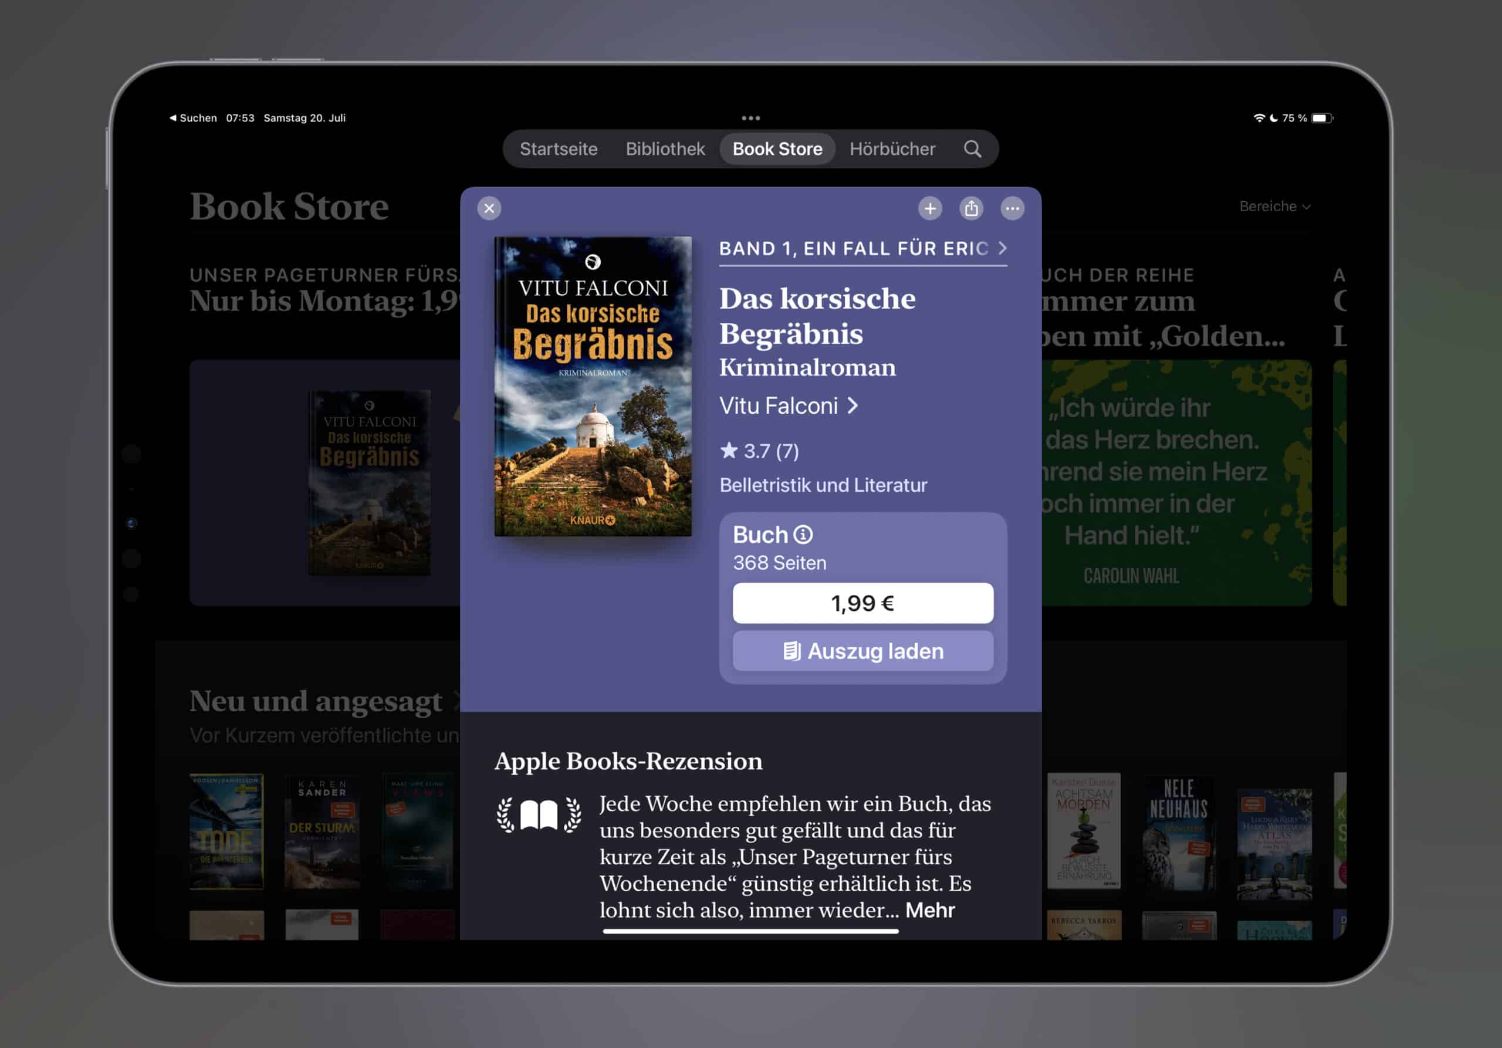
Task: Open author Vitu Falconi page
Action: pyautogui.click(x=789, y=405)
